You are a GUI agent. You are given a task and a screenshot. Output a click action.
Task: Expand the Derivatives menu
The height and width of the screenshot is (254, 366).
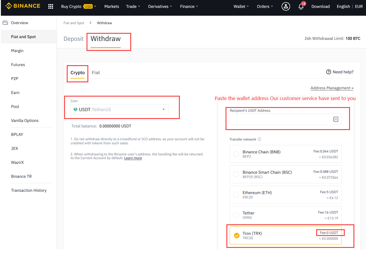(160, 6)
